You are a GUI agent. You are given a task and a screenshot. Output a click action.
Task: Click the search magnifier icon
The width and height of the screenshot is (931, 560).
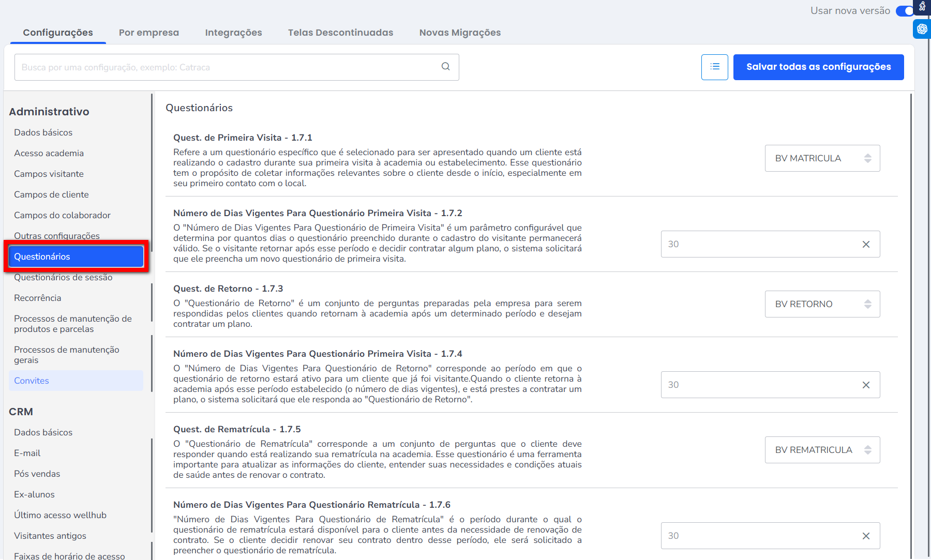click(x=445, y=67)
